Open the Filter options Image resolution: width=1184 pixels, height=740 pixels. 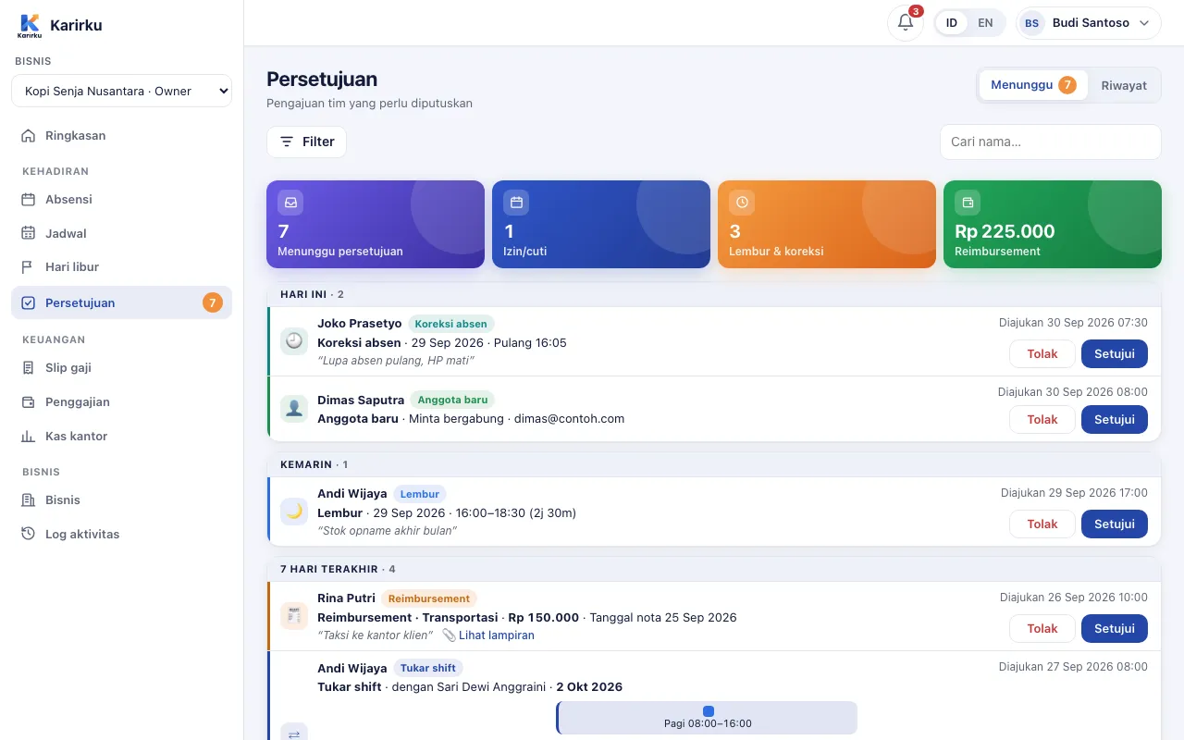click(306, 142)
